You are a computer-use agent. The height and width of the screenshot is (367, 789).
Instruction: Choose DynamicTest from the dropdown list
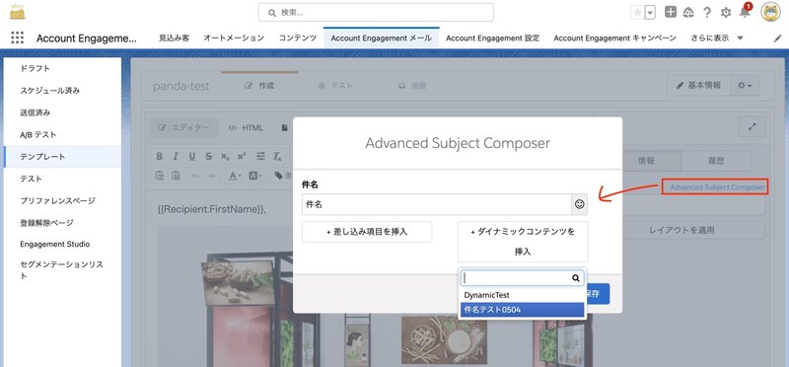523,296
